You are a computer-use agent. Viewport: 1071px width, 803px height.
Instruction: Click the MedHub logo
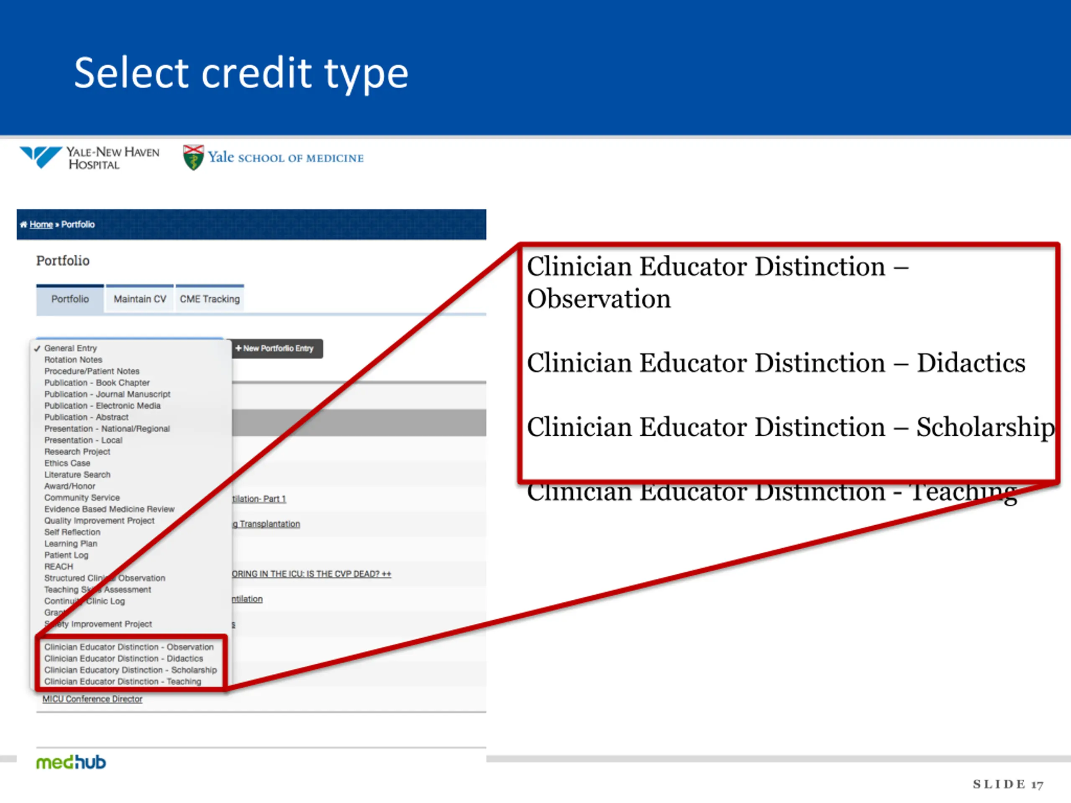click(71, 762)
